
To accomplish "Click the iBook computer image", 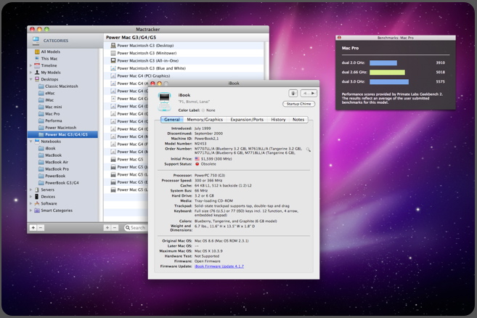I will point(164,102).
